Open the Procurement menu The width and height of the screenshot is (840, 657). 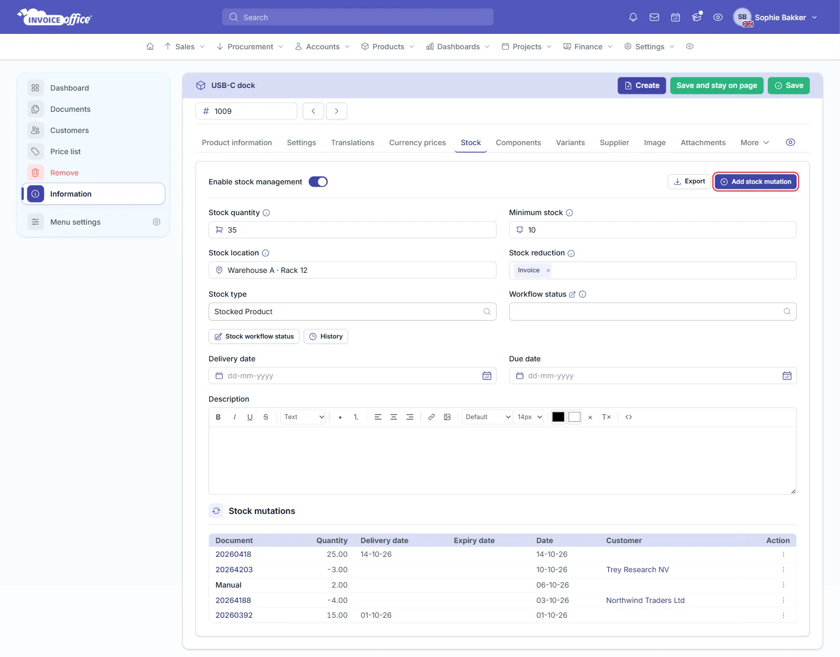click(250, 47)
